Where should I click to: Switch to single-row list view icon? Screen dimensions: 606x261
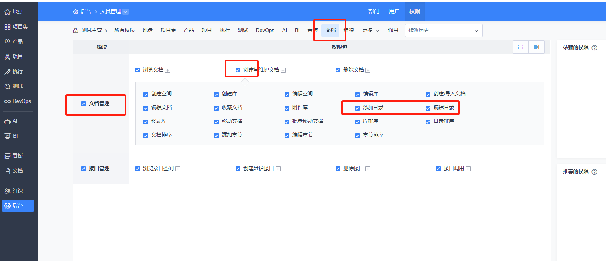(521, 47)
